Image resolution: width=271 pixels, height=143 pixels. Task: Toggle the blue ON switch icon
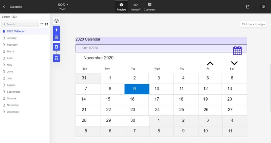(x=57, y=58)
